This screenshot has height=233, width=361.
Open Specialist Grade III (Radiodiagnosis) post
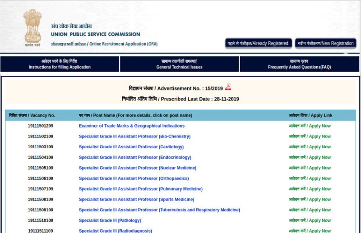click(116, 231)
